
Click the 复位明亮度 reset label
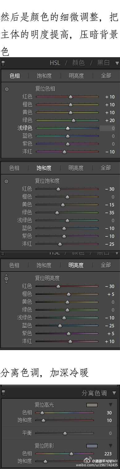pos(47,278)
